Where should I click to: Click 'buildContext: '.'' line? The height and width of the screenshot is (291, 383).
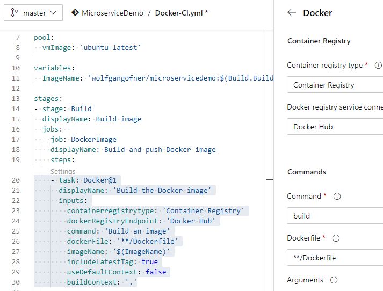(102, 282)
